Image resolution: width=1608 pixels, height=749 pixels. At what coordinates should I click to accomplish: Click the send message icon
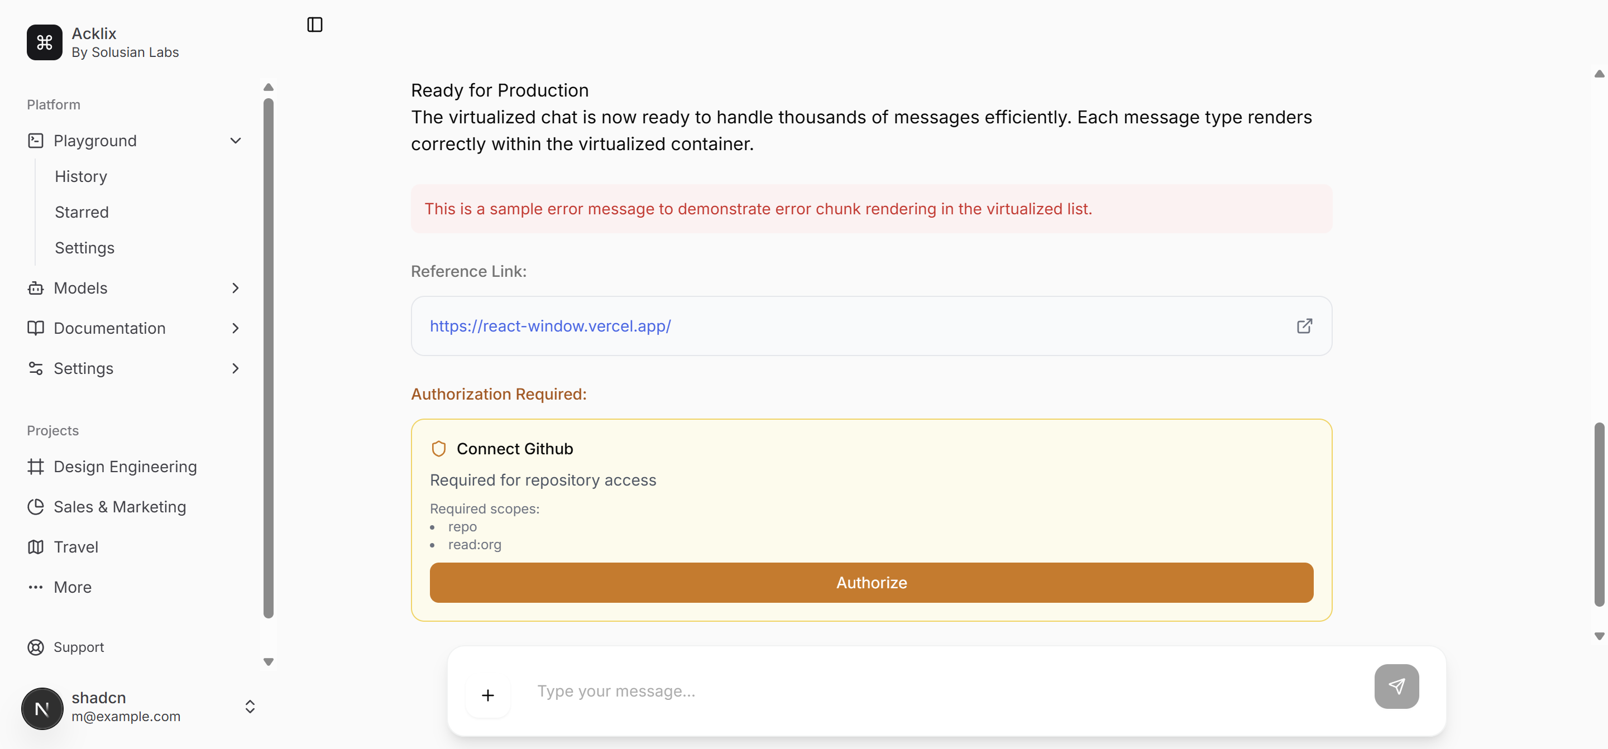tap(1397, 686)
